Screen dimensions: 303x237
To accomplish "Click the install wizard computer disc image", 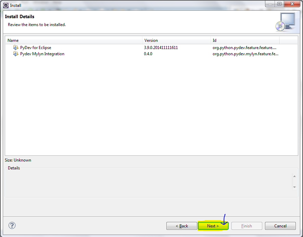I will point(286,22).
